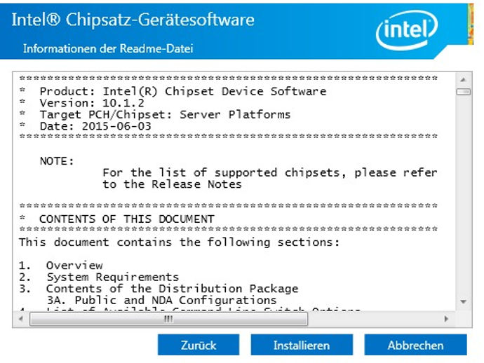The image size is (484, 363).
Task: Click the 'Version: 10.1.2' line
Action: [92, 103]
